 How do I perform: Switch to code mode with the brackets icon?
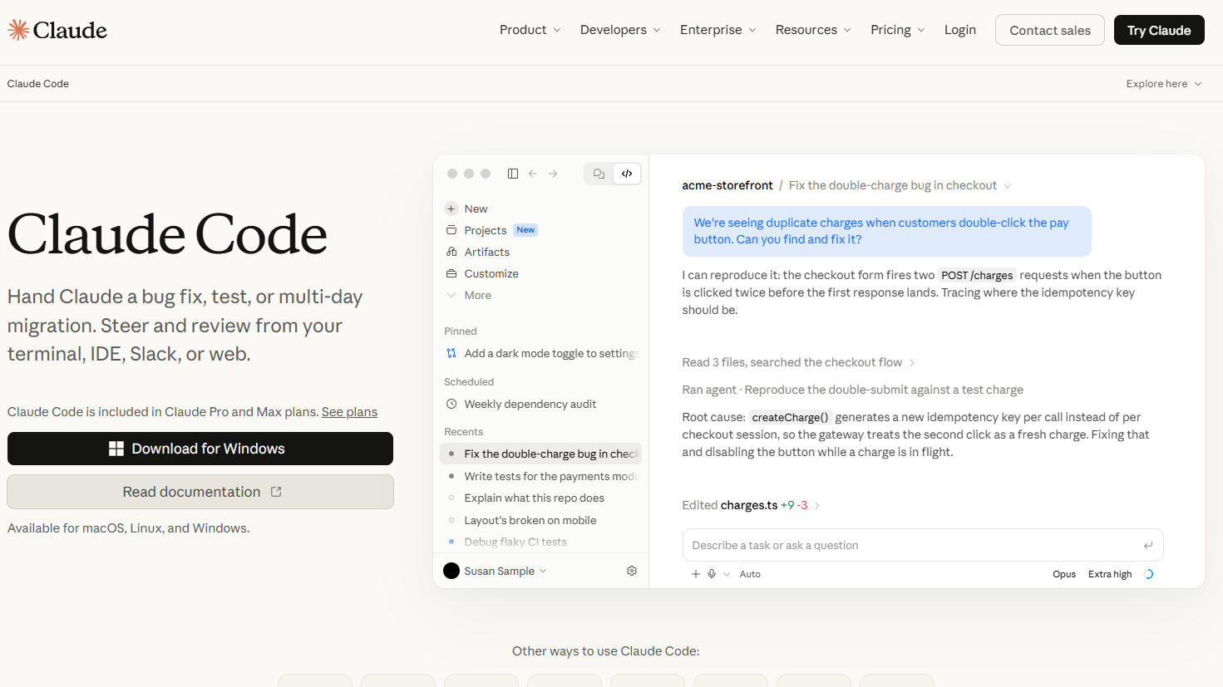[x=627, y=174]
